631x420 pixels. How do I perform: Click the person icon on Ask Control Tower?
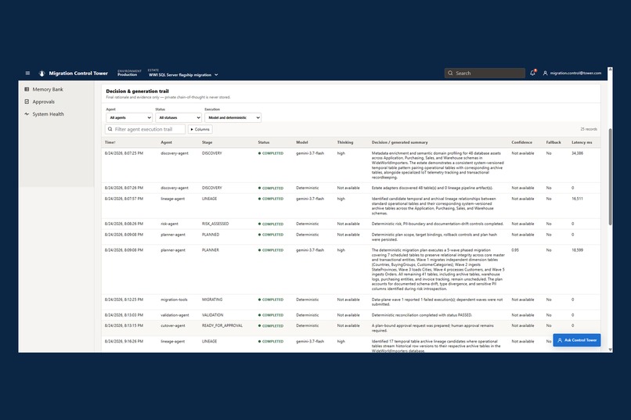tap(560, 340)
